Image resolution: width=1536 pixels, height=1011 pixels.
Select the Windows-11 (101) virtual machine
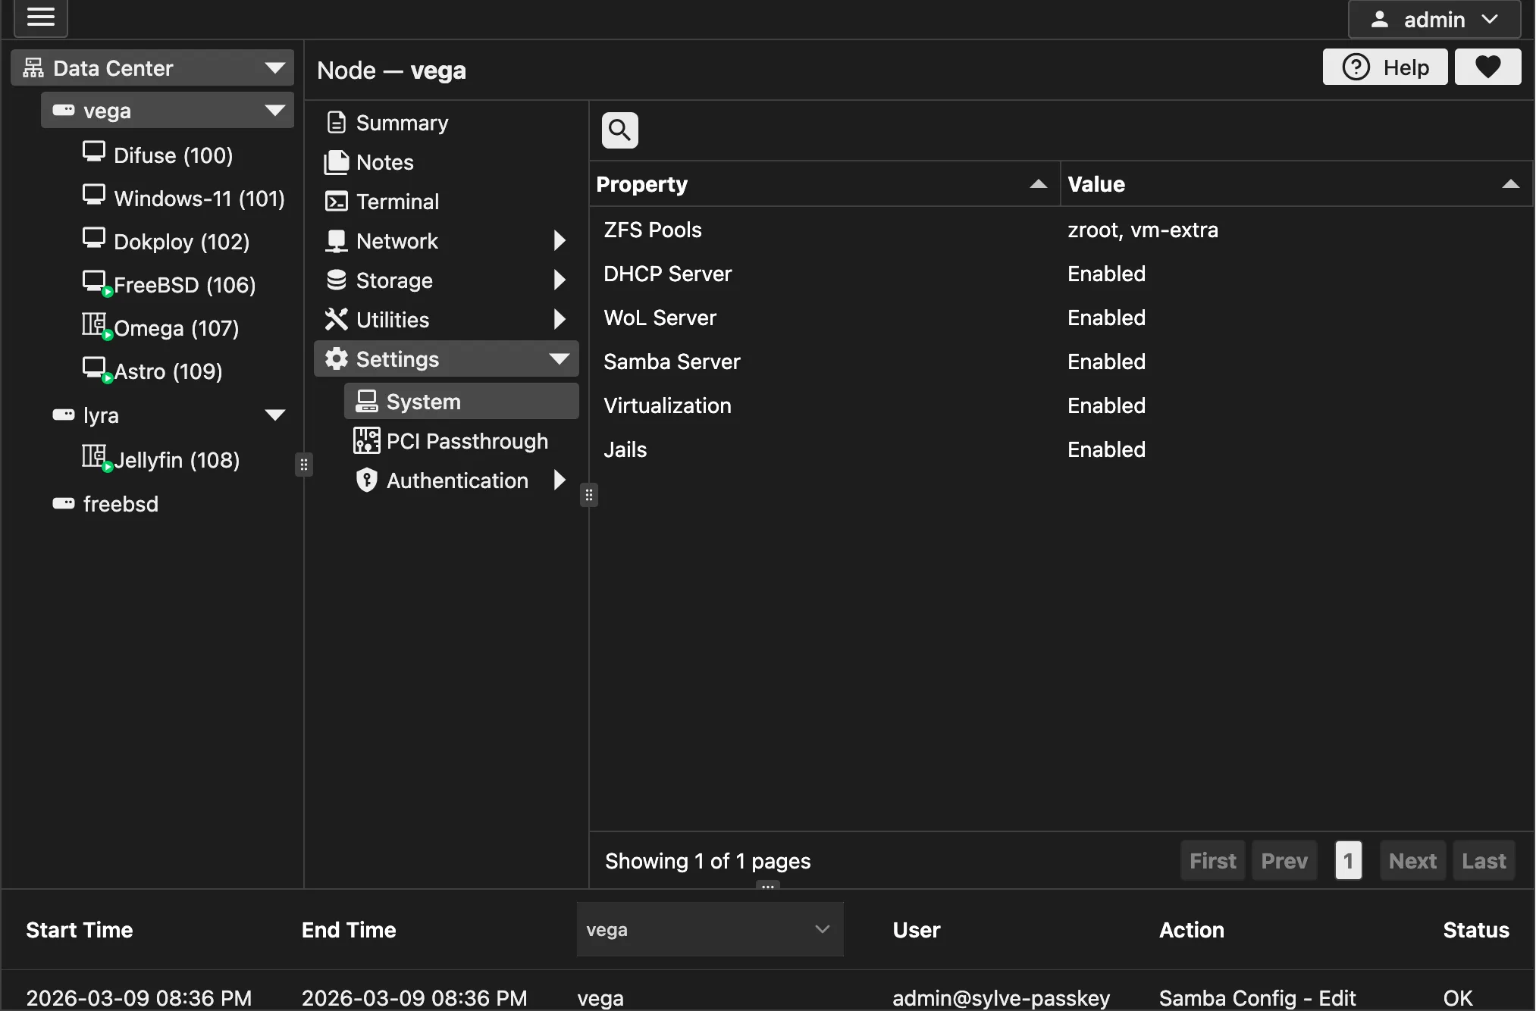coord(199,199)
